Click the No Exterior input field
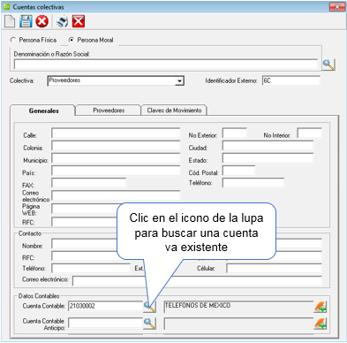Screen dimensions: 347x343 (x=235, y=133)
